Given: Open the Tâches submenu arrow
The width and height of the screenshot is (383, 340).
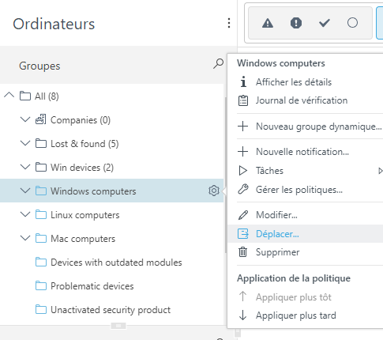Looking at the screenshot, I should 380,171.
